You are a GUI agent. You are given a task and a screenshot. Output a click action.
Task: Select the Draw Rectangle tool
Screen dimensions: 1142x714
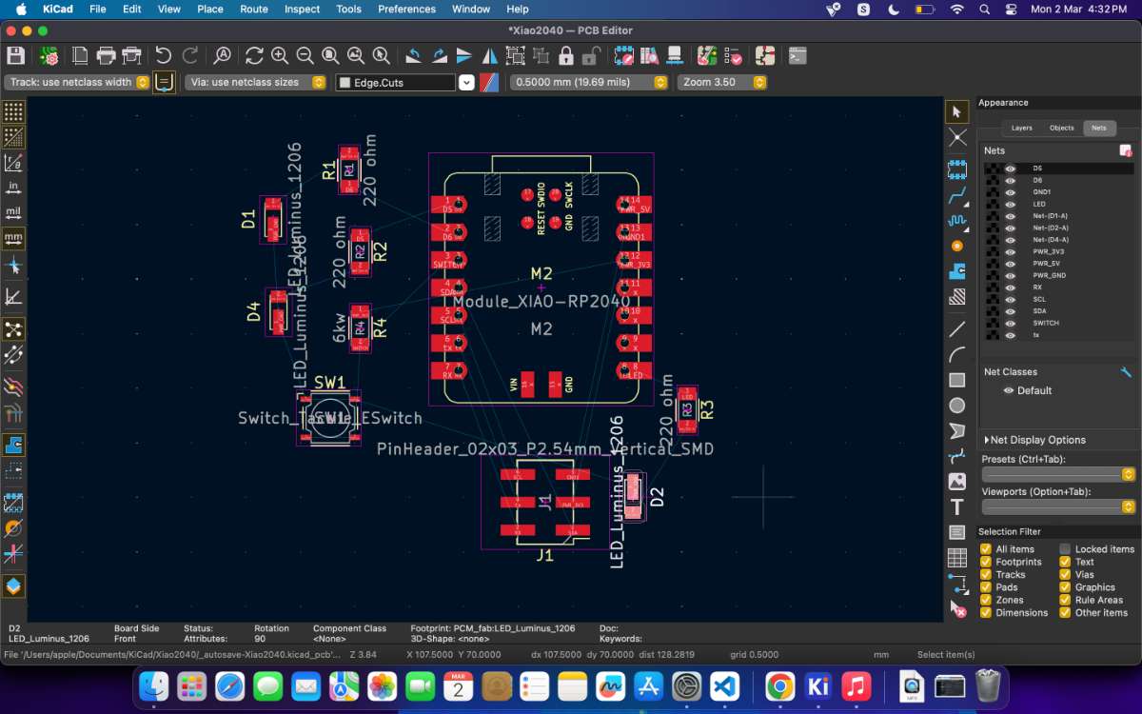pos(957,380)
